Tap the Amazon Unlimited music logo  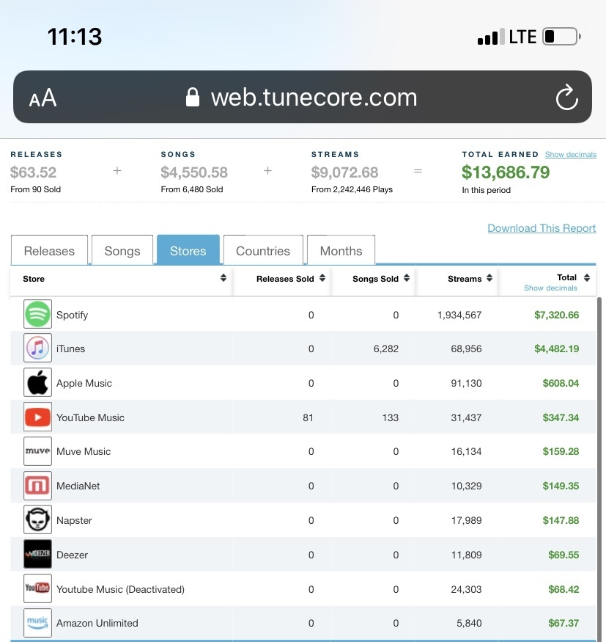37,623
